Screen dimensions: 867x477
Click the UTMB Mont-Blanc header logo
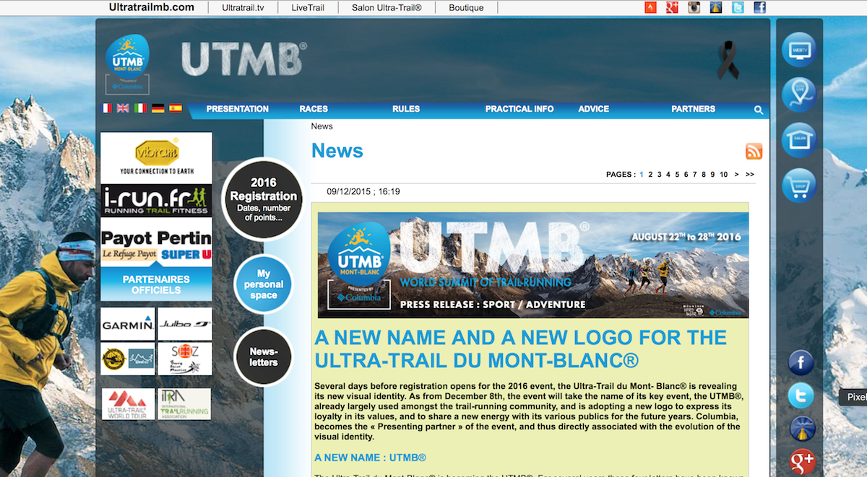(128, 64)
